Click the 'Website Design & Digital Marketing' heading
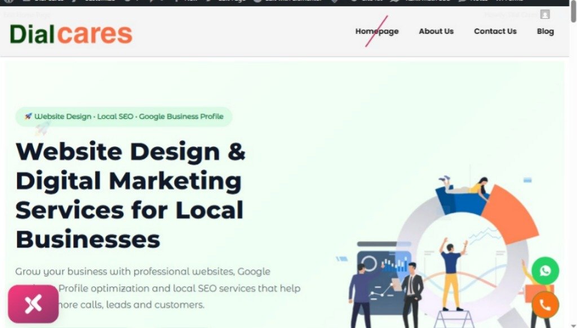The height and width of the screenshot is (328, 577). click(131, 195)
